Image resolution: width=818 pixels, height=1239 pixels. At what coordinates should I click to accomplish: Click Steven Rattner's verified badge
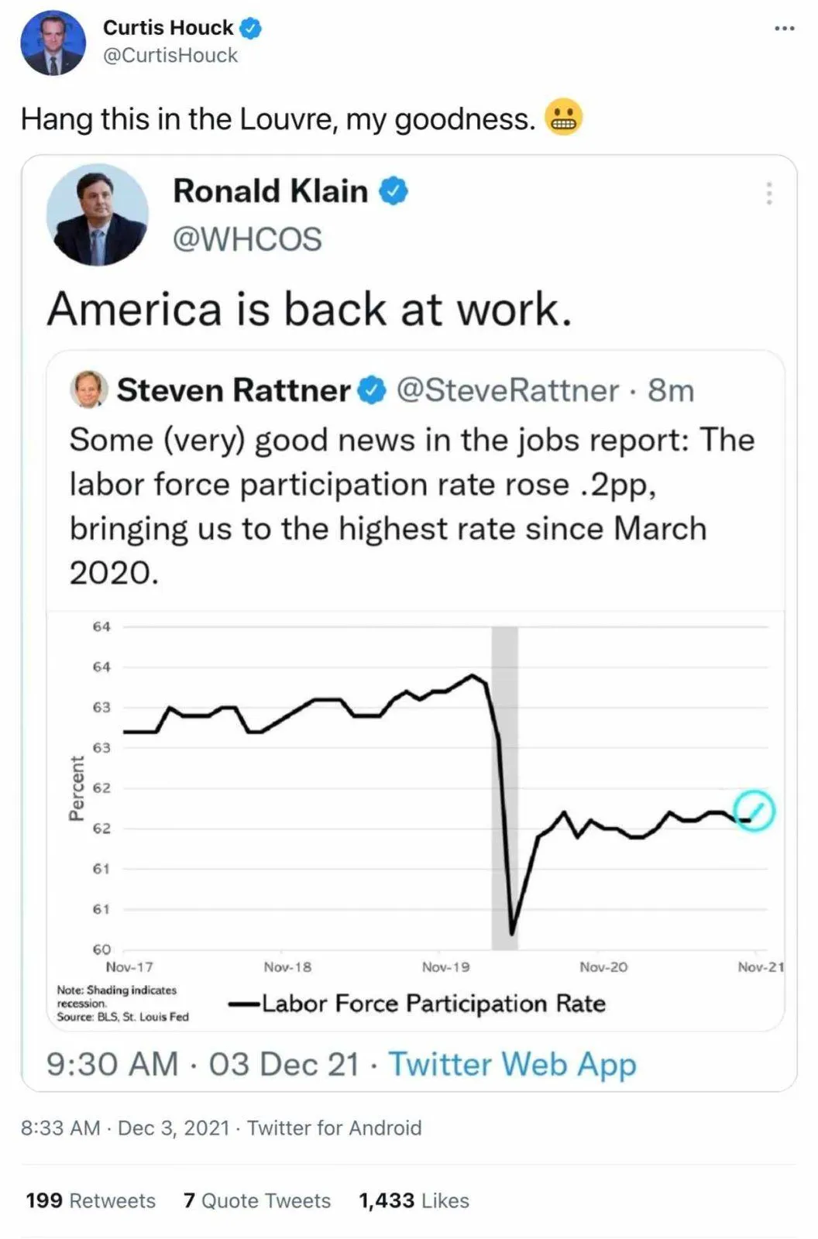[x=372, y=390]
